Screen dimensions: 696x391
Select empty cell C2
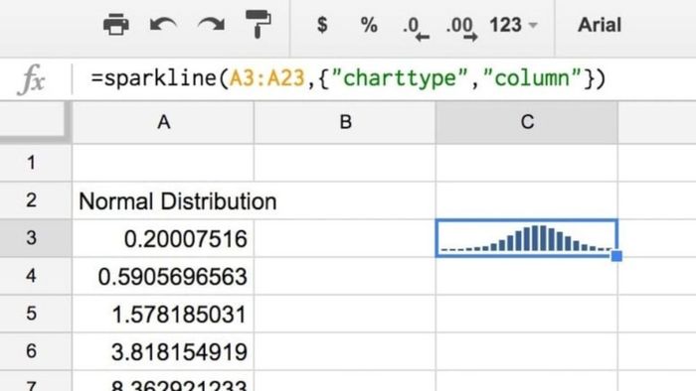click(526, 200)
